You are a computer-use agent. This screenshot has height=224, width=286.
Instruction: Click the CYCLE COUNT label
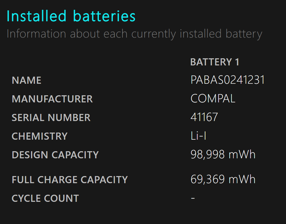45,198
